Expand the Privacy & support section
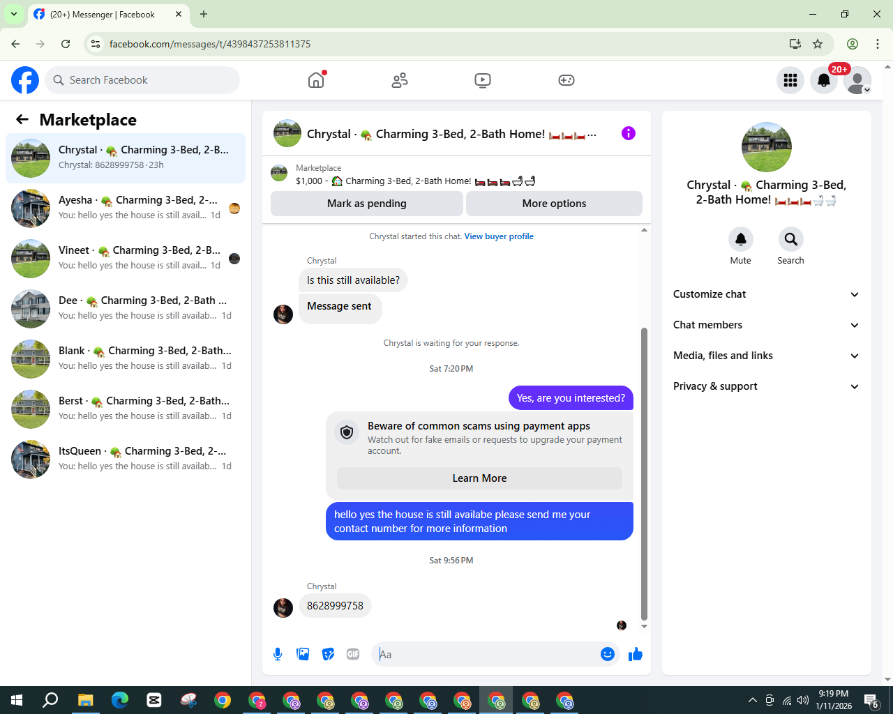The image size is (893, 714). [x=767, y=386]
